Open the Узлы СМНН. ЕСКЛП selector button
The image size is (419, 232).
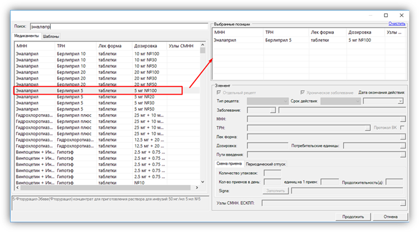pos(402,203)
